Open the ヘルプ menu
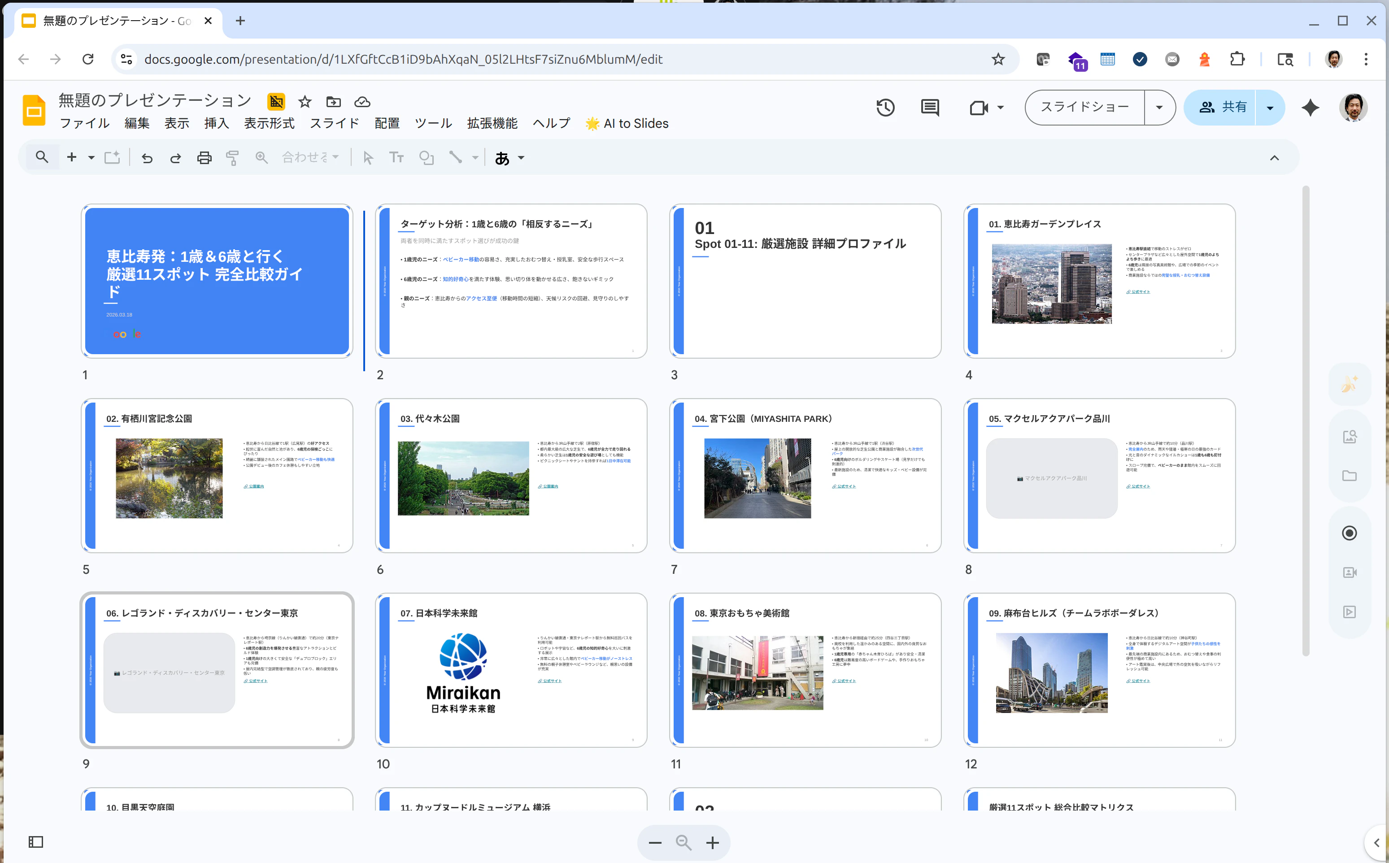Screen dimensions: 1389x863 [x=552, y=123]
